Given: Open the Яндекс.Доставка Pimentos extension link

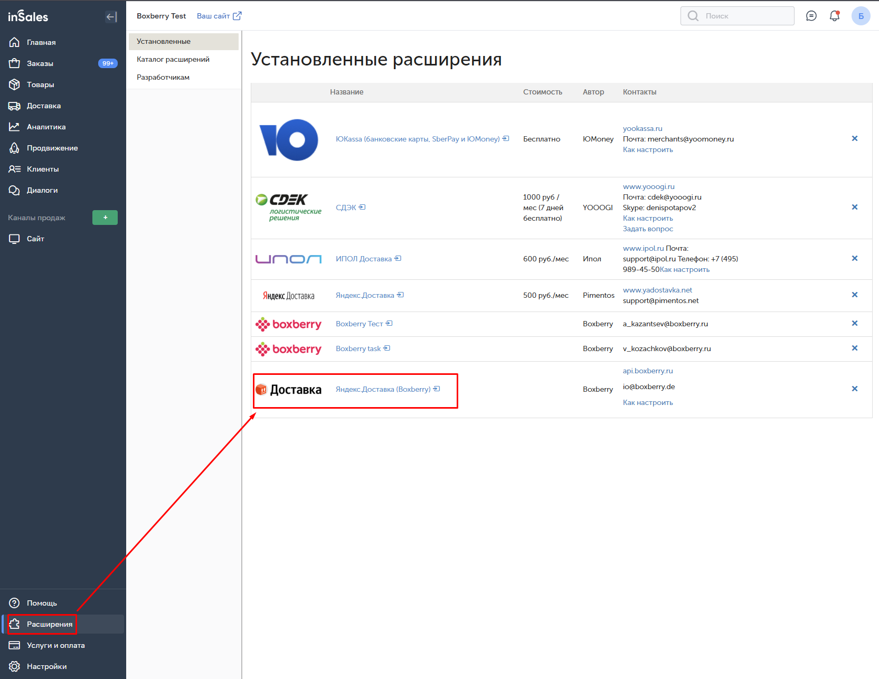Looking at the screenshot, I should [365, 295].
